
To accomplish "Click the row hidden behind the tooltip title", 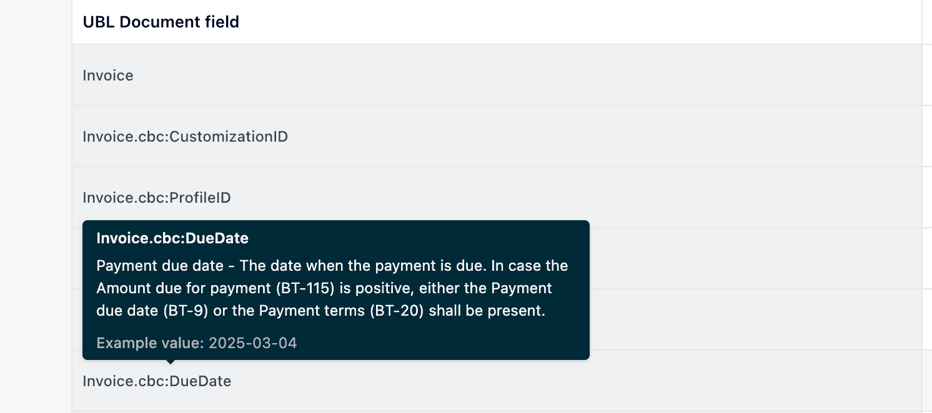I will [750, 259].
